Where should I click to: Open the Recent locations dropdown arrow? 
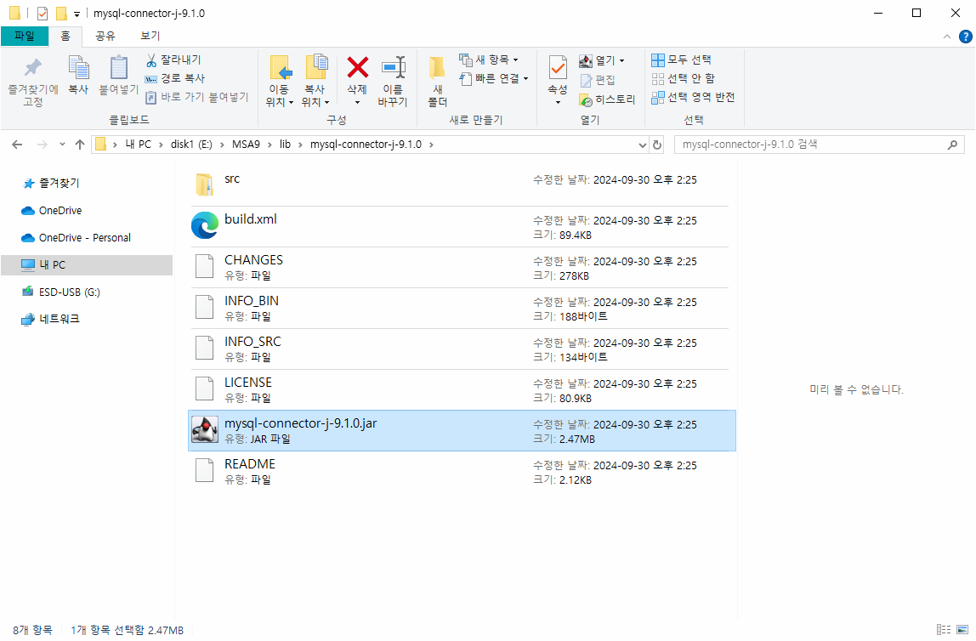pos(62,145)
